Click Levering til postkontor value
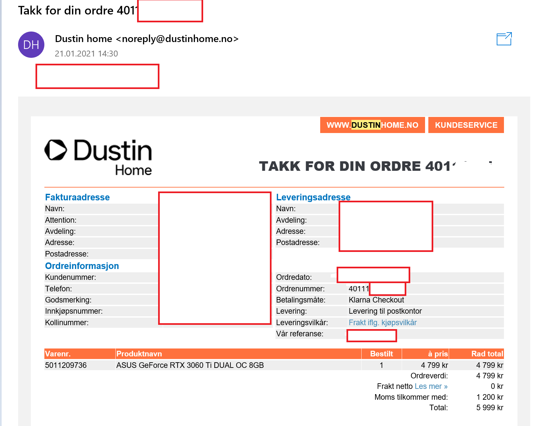 pos(385,311)
